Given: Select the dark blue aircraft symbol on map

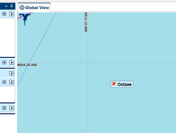Looking at the screenshot, I should pyautogui.click(x=24, y=20).
